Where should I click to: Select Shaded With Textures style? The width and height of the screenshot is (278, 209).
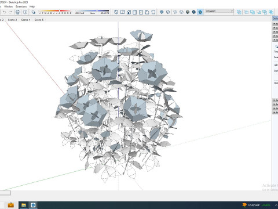(x=194, y=12)
